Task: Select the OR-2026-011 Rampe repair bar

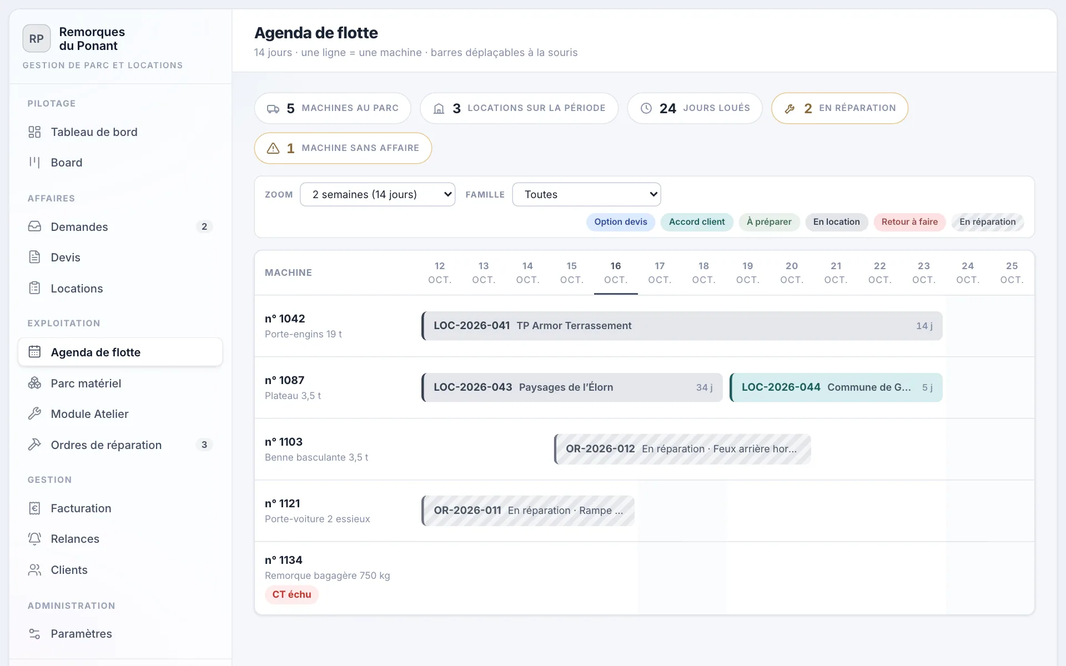Action: [x=528, y=511]
